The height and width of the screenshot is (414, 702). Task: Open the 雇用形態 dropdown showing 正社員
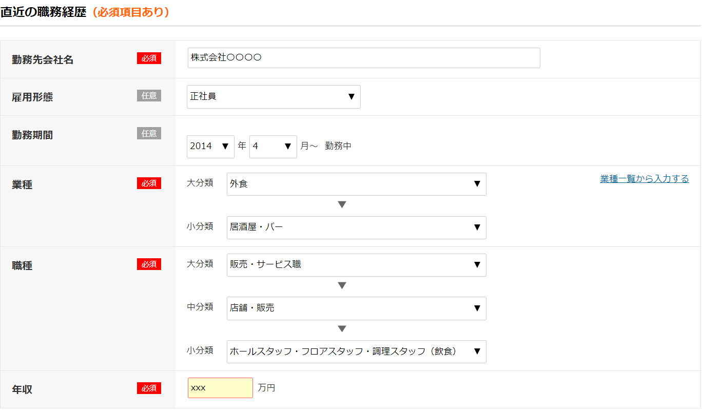(x=274, y=97)
